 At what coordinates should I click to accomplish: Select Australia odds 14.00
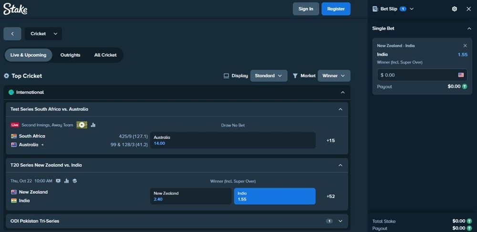coord(233,140)
